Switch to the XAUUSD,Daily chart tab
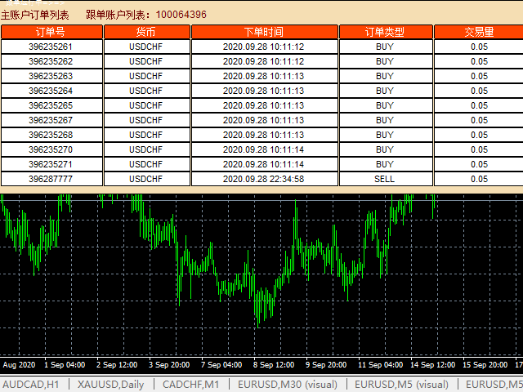 pos(111,385)
